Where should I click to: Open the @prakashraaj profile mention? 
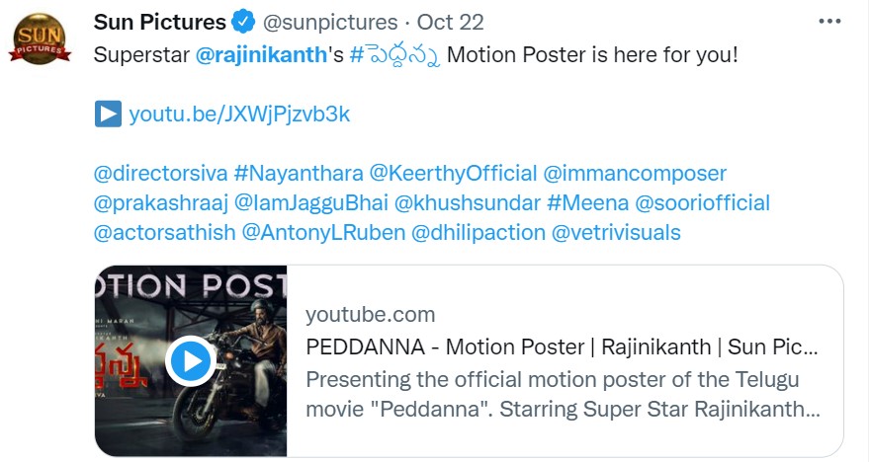point(160,204)
